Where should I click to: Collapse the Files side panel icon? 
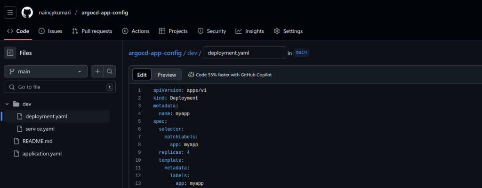pos(10,53)
